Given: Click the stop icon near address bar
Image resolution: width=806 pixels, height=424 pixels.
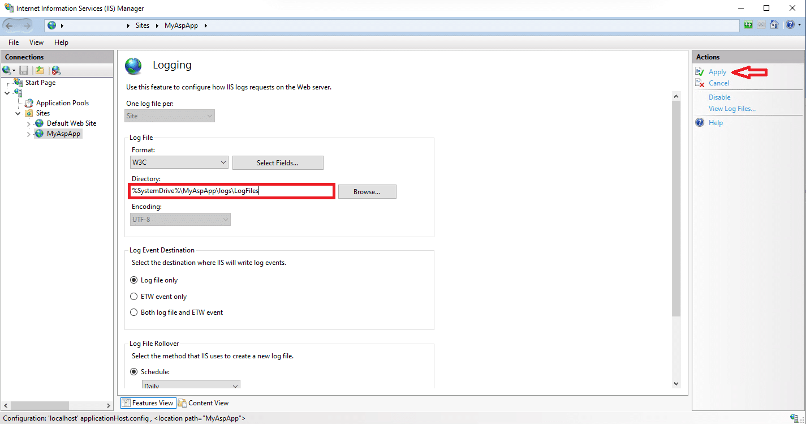Looking at the screenshot, I should [761, 25].
